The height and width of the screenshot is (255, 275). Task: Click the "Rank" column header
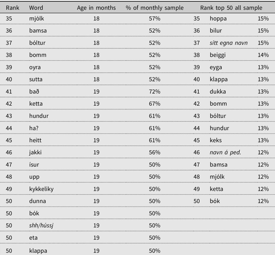[x=13, y=8]
